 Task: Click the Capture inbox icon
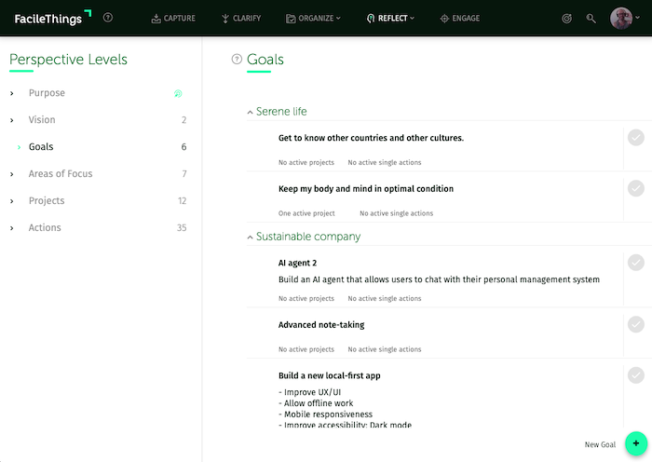pyautogui.click(x=156, y=19)
